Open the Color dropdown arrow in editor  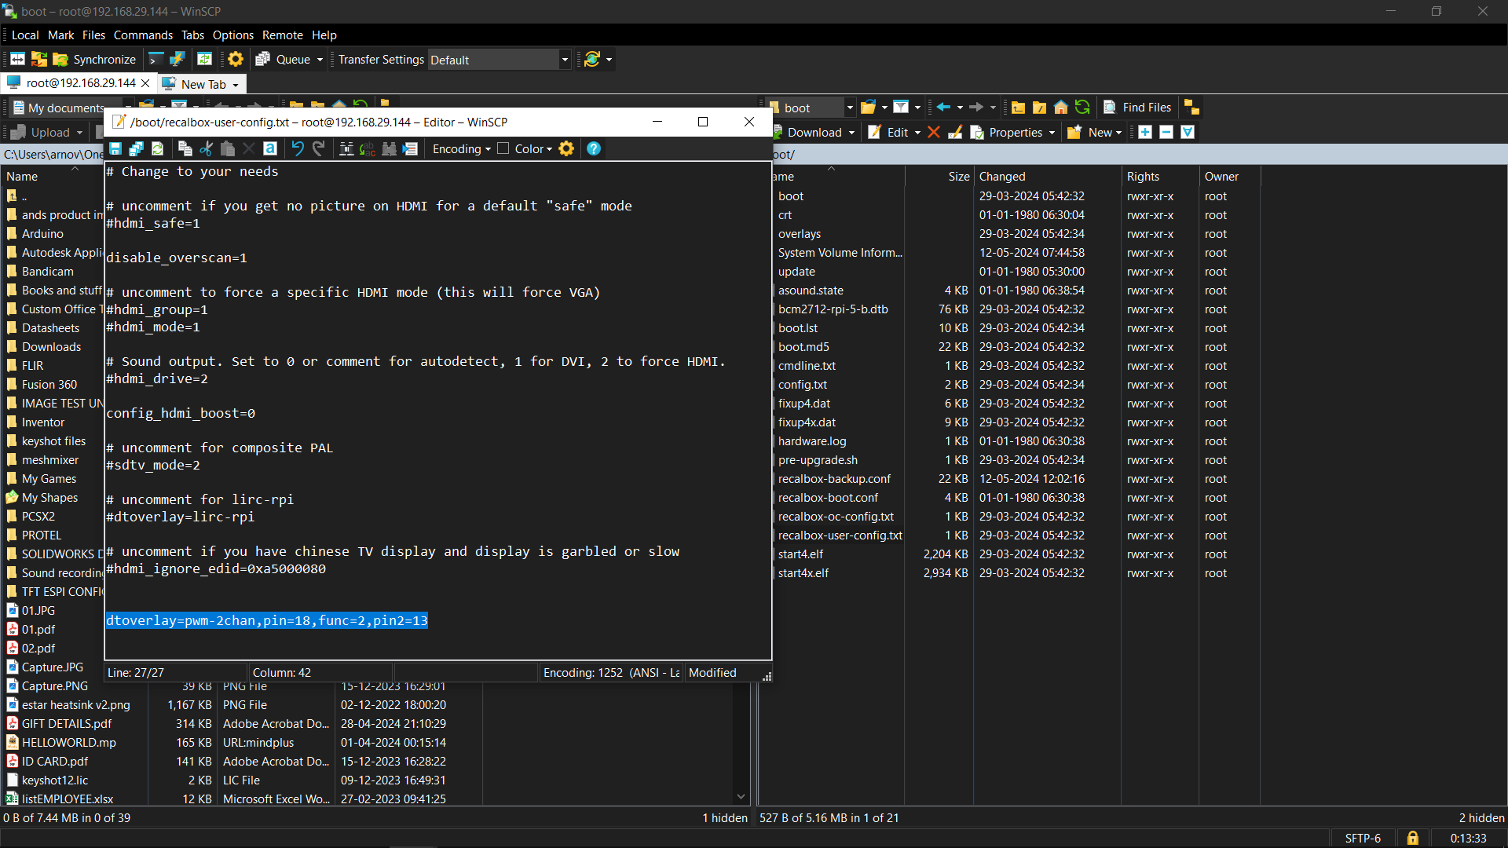(x=549, y=149)
